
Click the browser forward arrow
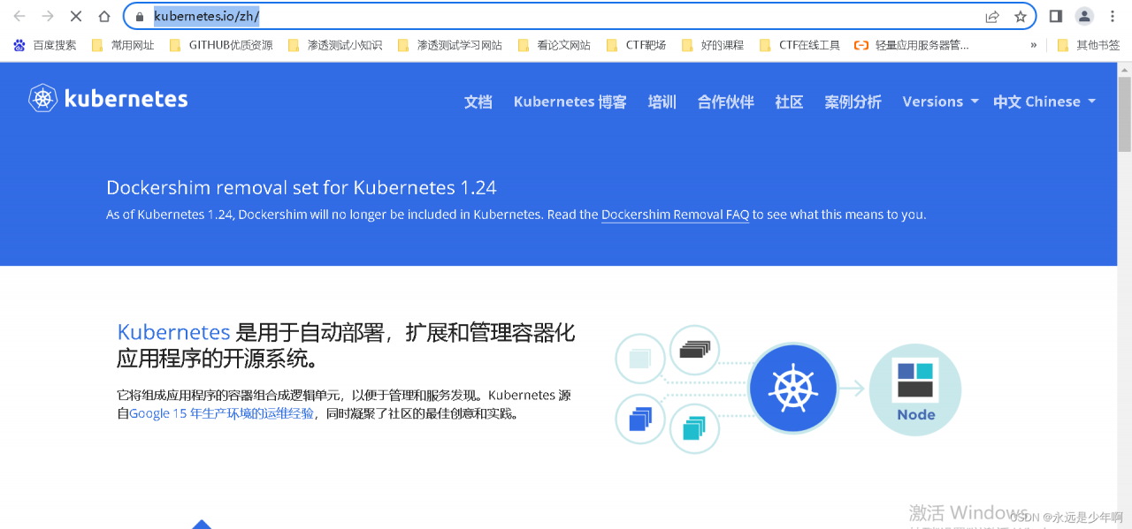[x=48, y=16]
